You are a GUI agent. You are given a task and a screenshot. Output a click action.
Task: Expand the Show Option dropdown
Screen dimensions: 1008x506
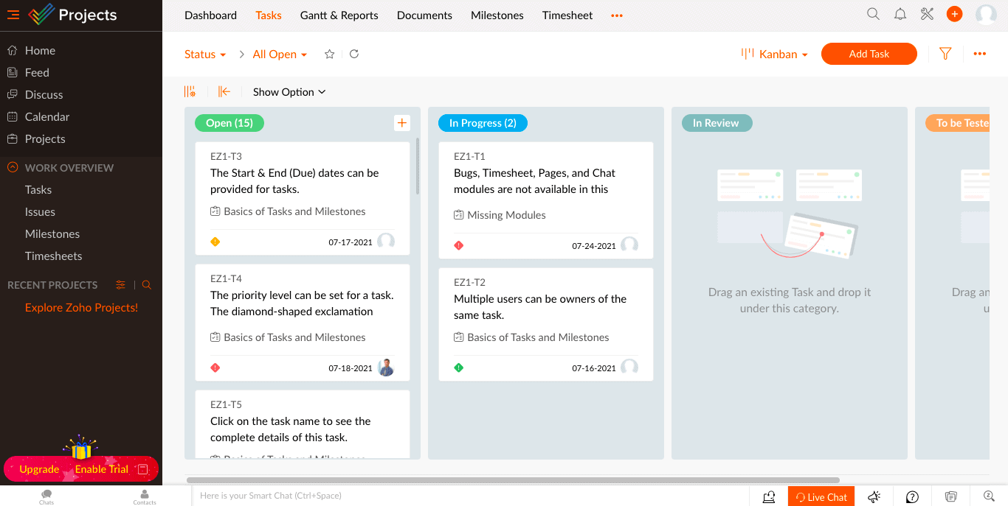[289, 92]
